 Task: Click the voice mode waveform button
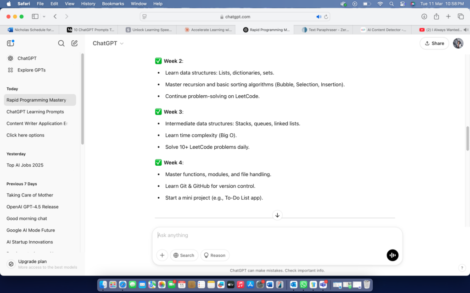pyautogui.click(x=392, y=255)
